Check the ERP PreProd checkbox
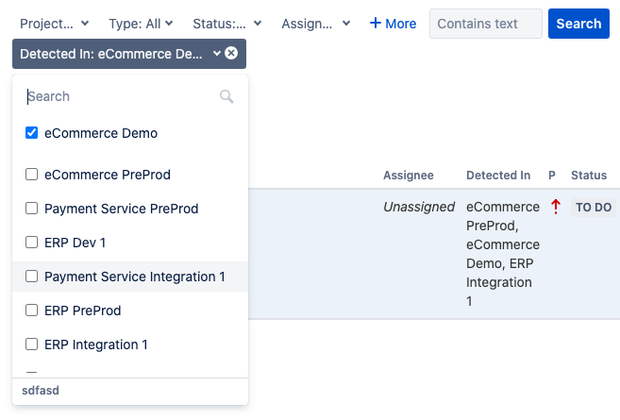 point(32,311)
